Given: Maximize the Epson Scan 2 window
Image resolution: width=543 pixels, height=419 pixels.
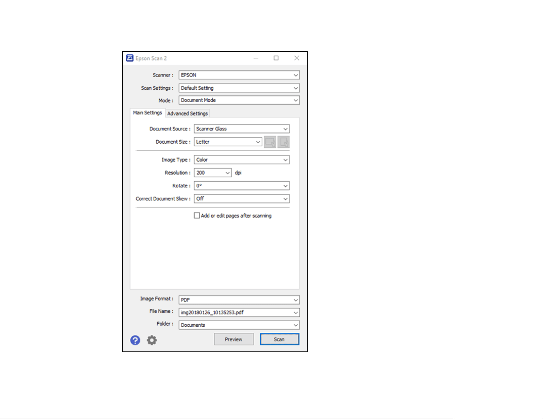Looking at the screenshot, I should point(276,58).
